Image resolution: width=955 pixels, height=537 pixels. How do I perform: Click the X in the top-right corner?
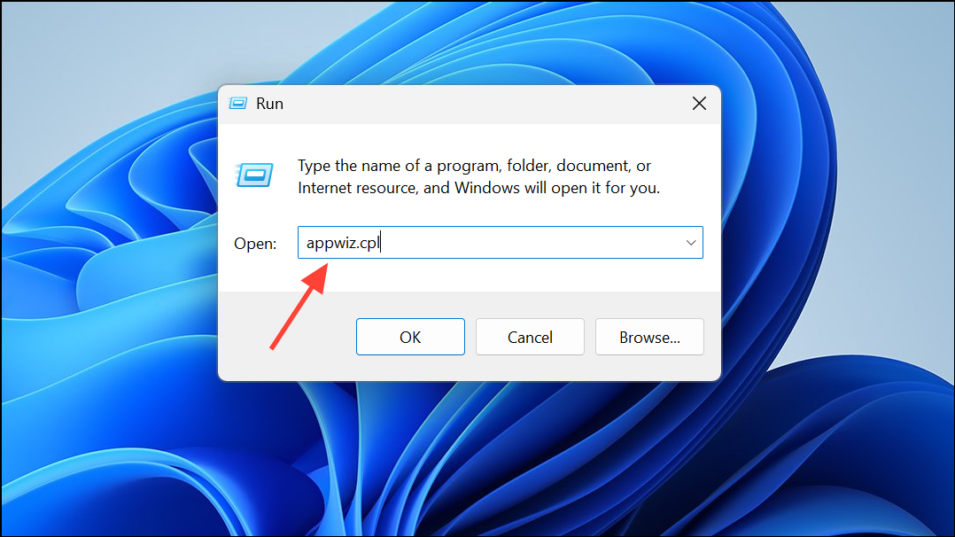pyautogui.click(x=699, y=103)
